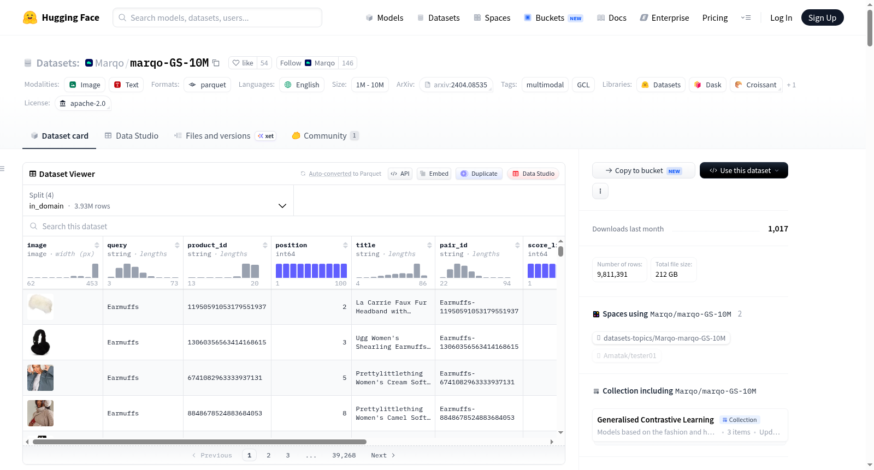Click the Embed button
Viewport: 874px width, 470px height.
click(434, 174)
